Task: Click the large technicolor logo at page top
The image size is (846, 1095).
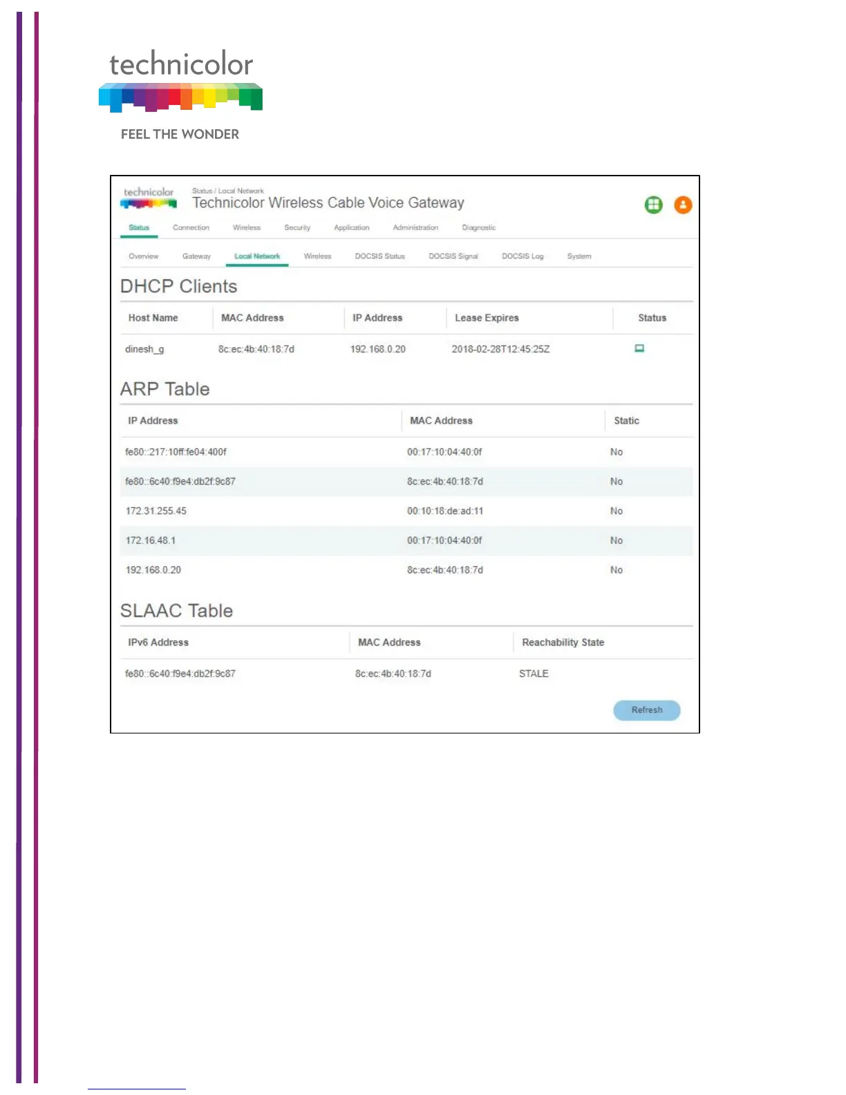Action: click(x=180, y=81)
